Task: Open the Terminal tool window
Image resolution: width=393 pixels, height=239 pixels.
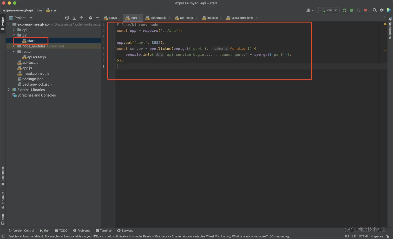Action: click(x=104, y=230)
